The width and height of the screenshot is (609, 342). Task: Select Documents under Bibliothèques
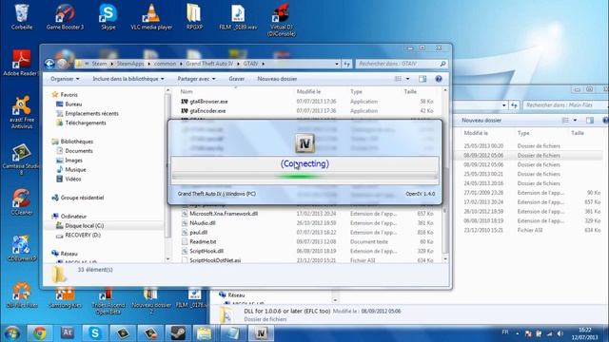click(79, 151)
